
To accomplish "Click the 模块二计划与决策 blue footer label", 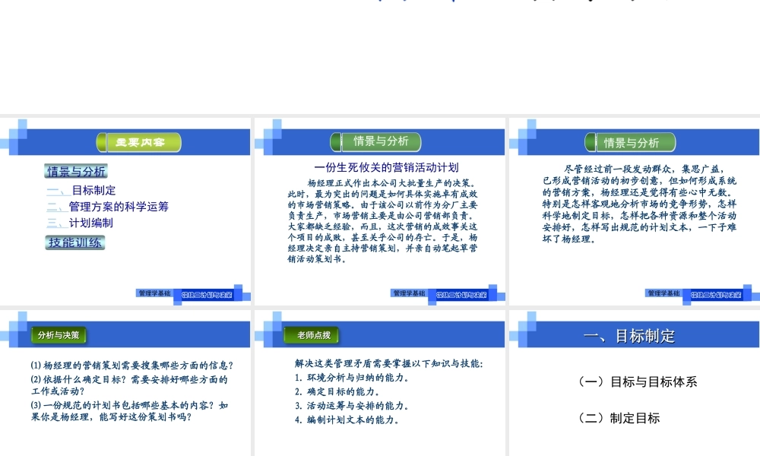I will pos(207,294).
